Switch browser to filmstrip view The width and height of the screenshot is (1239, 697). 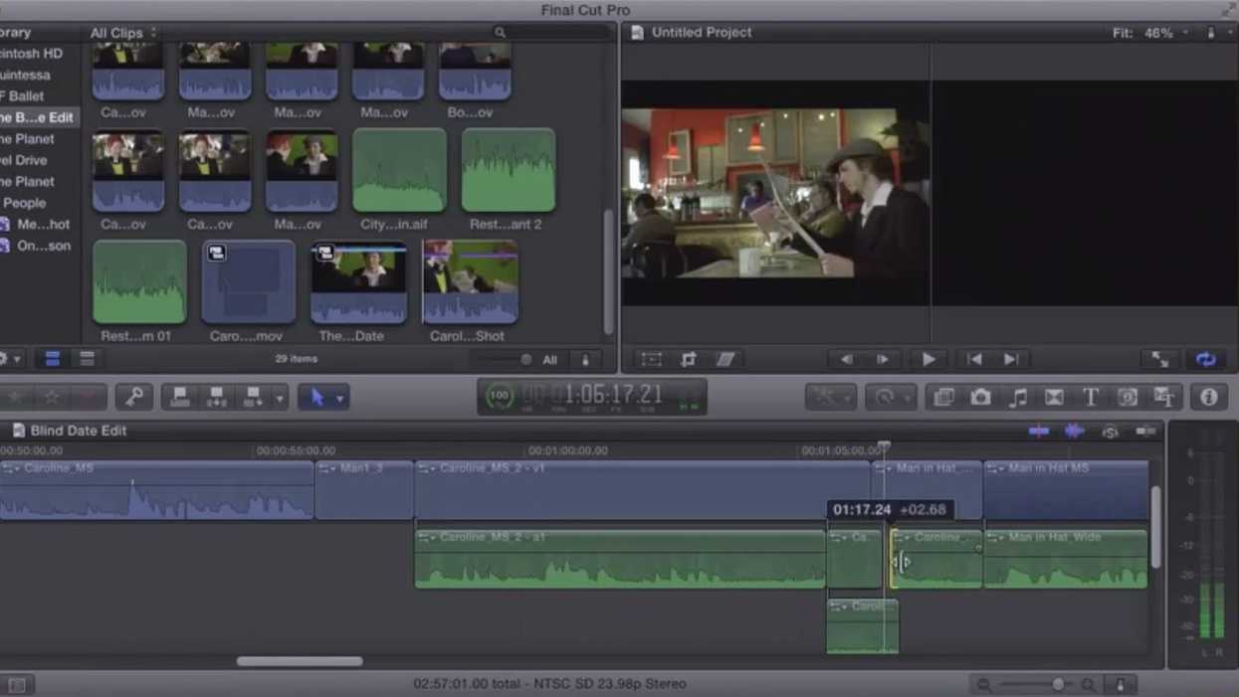tap(52, 359)
